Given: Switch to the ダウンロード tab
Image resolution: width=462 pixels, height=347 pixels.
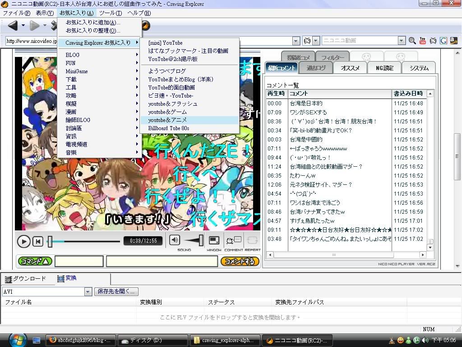Looking at the screenshot, I should click(x=26, y=278).
